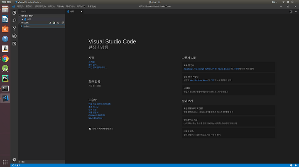The height and width of the screenshot is (167, 299).
Task: Open the Search view in the activity bar
Action: tap(14, 20)
